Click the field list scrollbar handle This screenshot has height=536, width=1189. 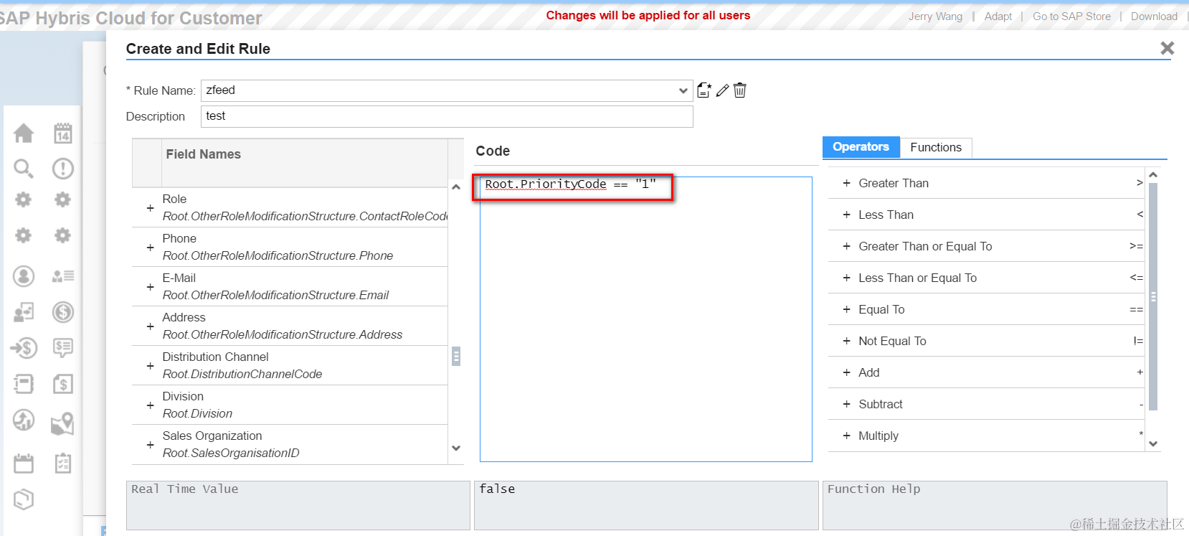pos(456,357)
